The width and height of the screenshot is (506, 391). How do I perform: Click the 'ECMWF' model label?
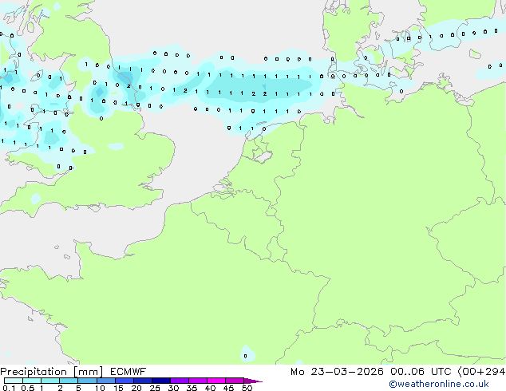(128, 372)
